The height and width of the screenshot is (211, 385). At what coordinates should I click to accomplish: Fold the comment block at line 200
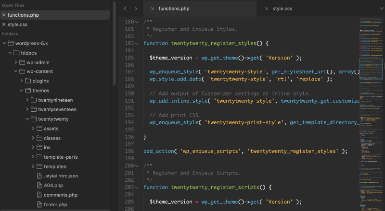pyautogui.click(x=137, y=166)
